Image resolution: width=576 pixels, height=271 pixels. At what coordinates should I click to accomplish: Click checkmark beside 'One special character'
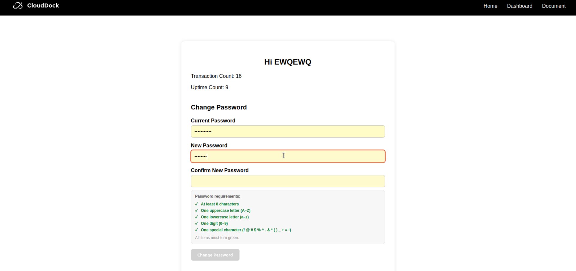pyautogui.click(x=196, y=230)
